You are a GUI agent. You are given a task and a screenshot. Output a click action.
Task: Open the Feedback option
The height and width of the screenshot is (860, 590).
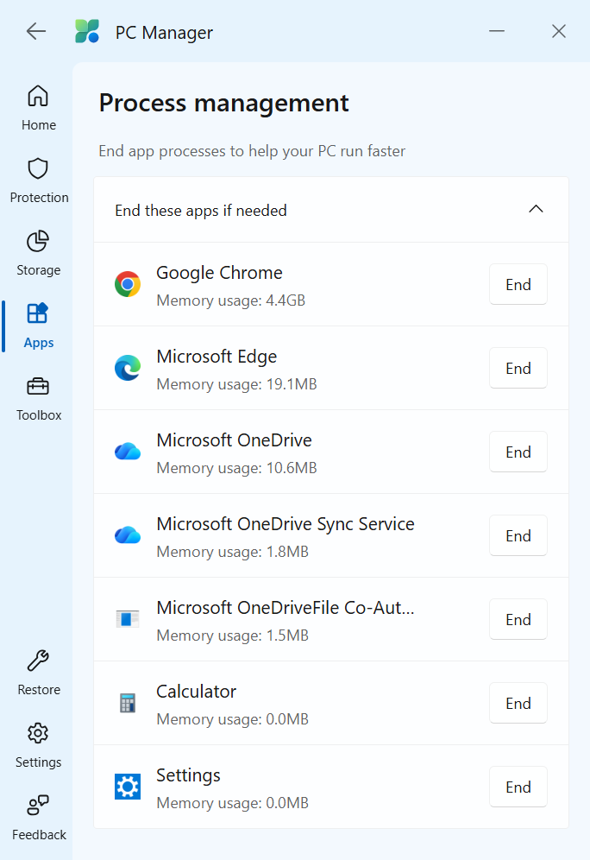(39, 818)
